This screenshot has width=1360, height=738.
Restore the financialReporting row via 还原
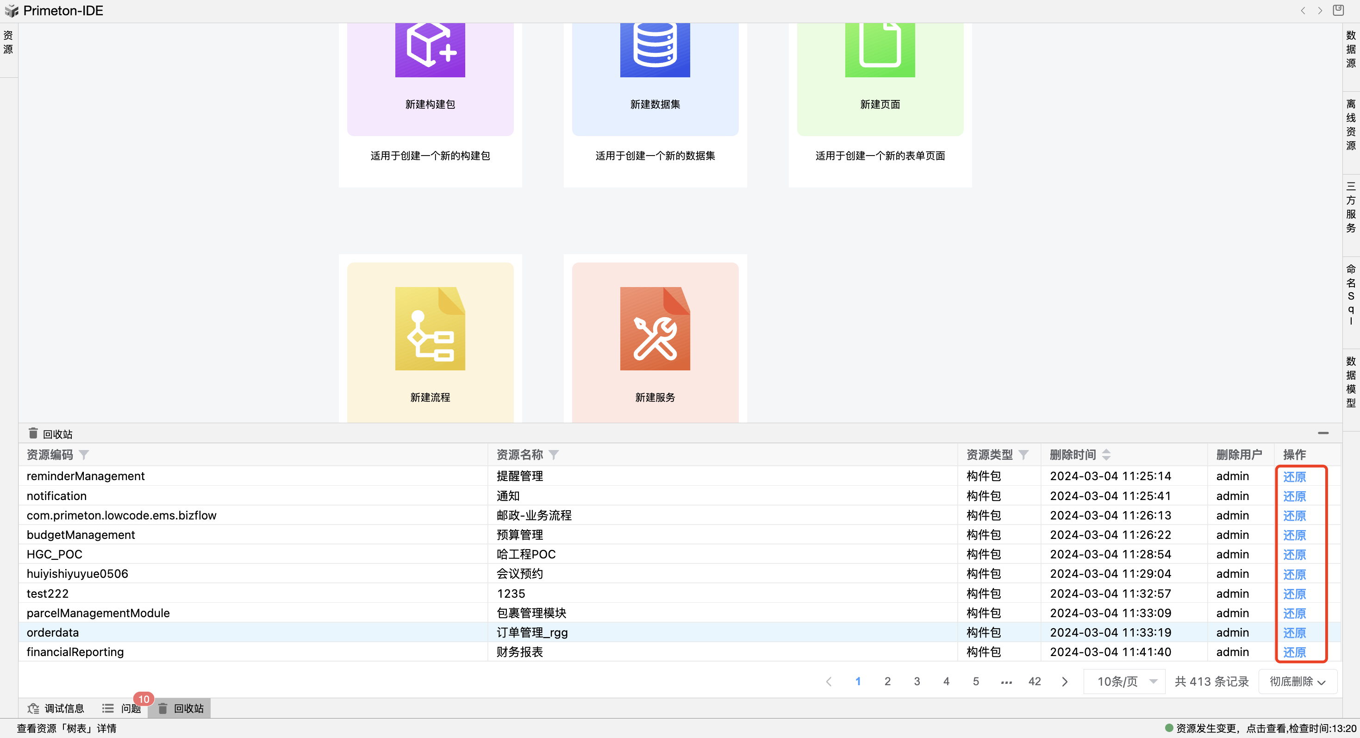[x=1294, y=652]
